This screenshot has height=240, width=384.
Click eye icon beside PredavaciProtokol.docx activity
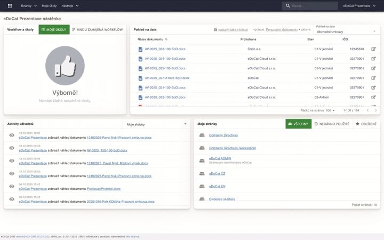12,186
